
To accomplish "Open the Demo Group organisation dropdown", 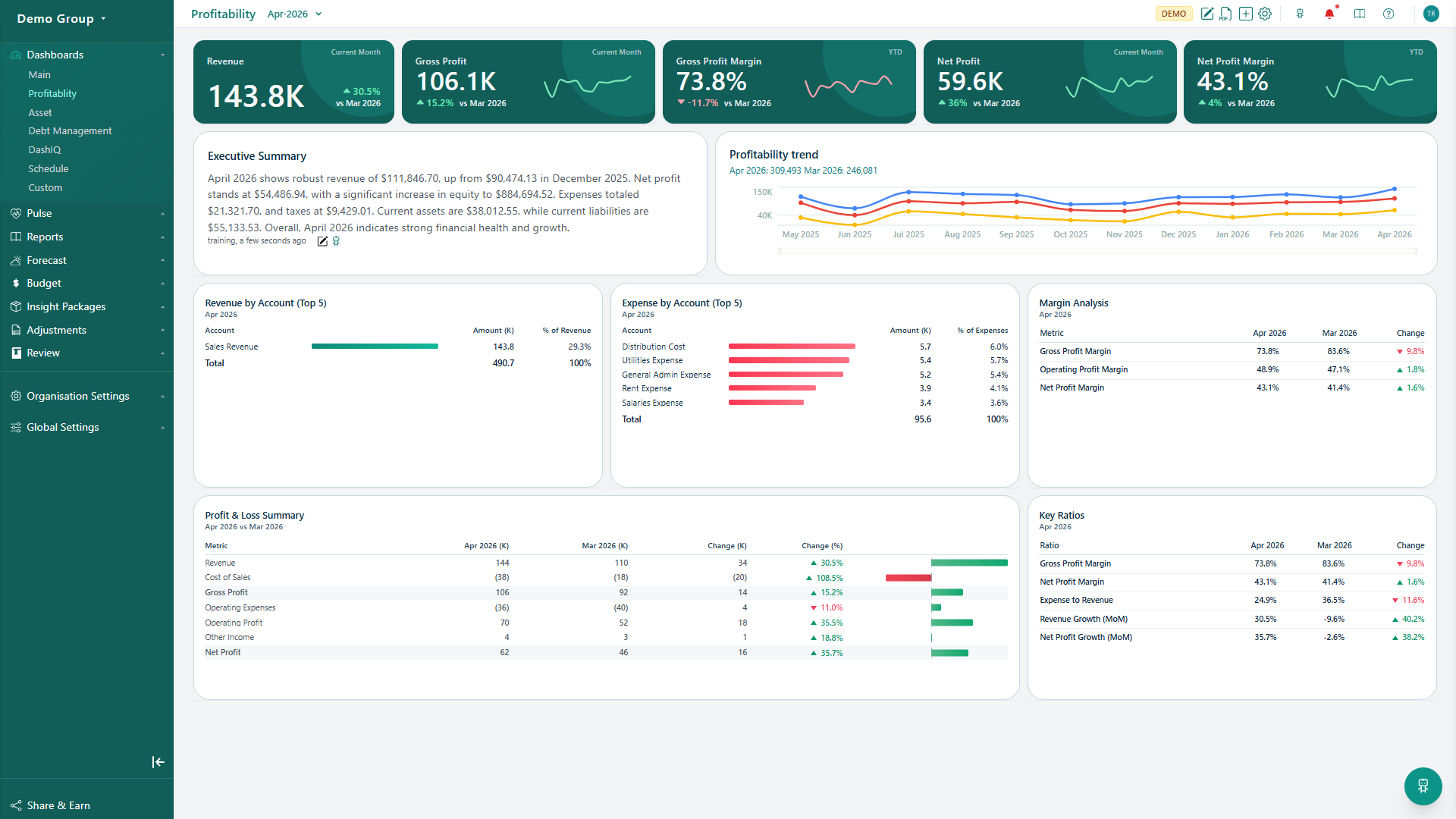I will pyautogui.click(x=61, y=18).
